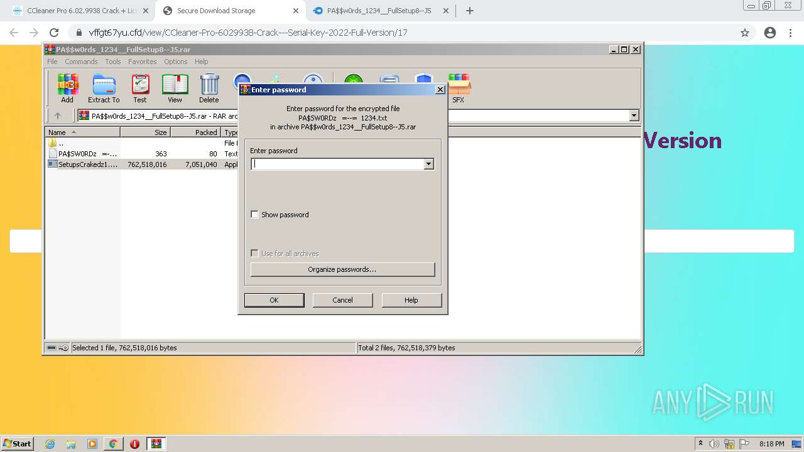Show hidden system tray icons
This screenshot has width=804, height=452.
tap(700, 444)
